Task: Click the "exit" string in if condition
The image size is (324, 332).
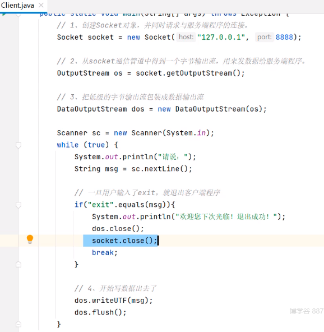Action: pos(101,205)
